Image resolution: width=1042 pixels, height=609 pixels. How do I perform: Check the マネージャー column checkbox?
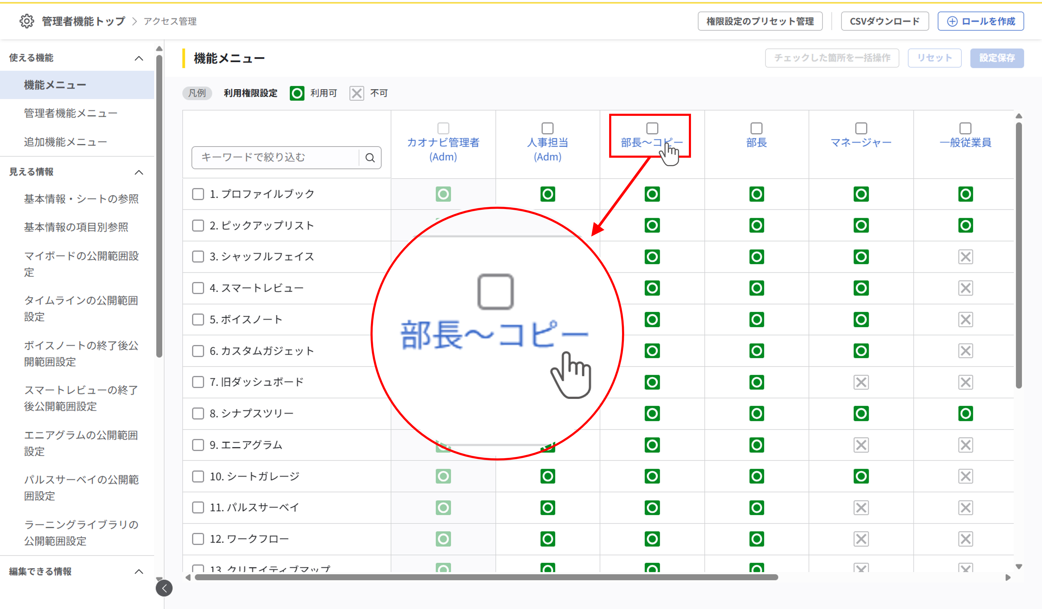coord(861,128)
